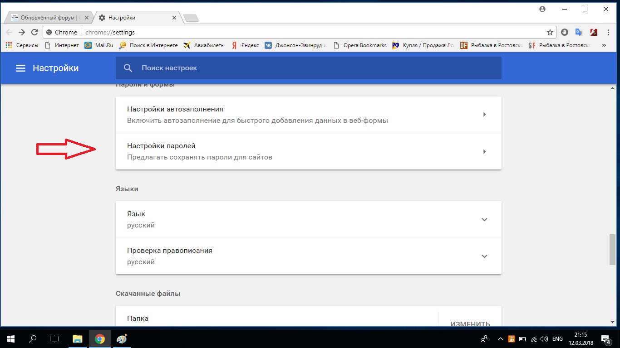Click the page reload icon
The width and height of the screenshot is (620, 348).
pyautogui.click(x=34, y=32)
